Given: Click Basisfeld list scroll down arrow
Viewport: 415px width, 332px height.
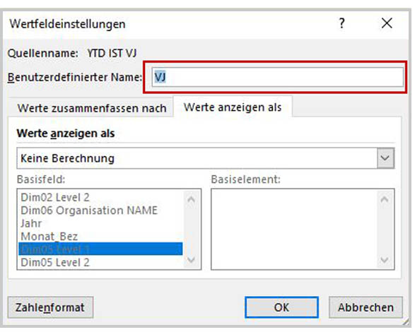Looking at the screenshot, I should click(x=191, y=260).
